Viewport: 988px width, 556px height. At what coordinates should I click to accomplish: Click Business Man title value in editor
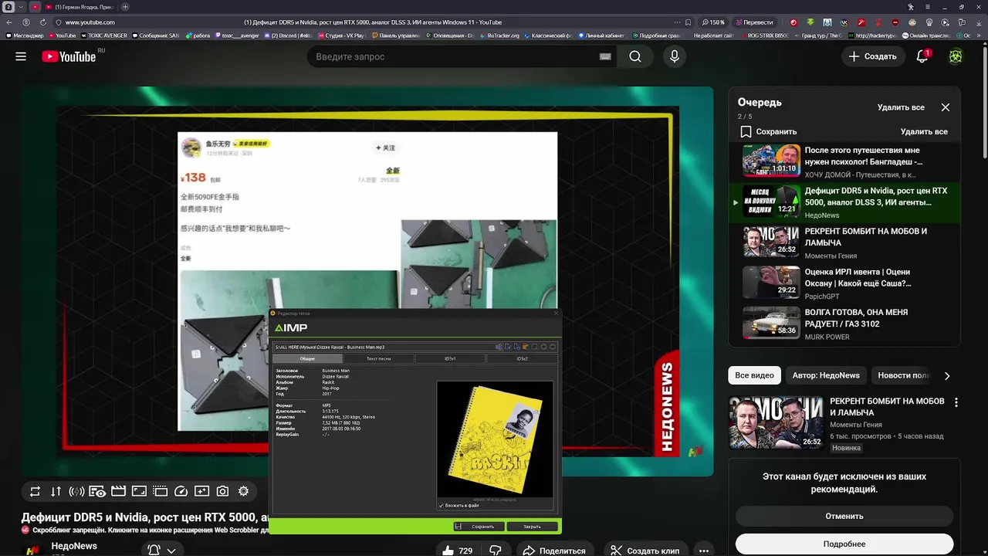pyautogui.click(x=336, y=371)
